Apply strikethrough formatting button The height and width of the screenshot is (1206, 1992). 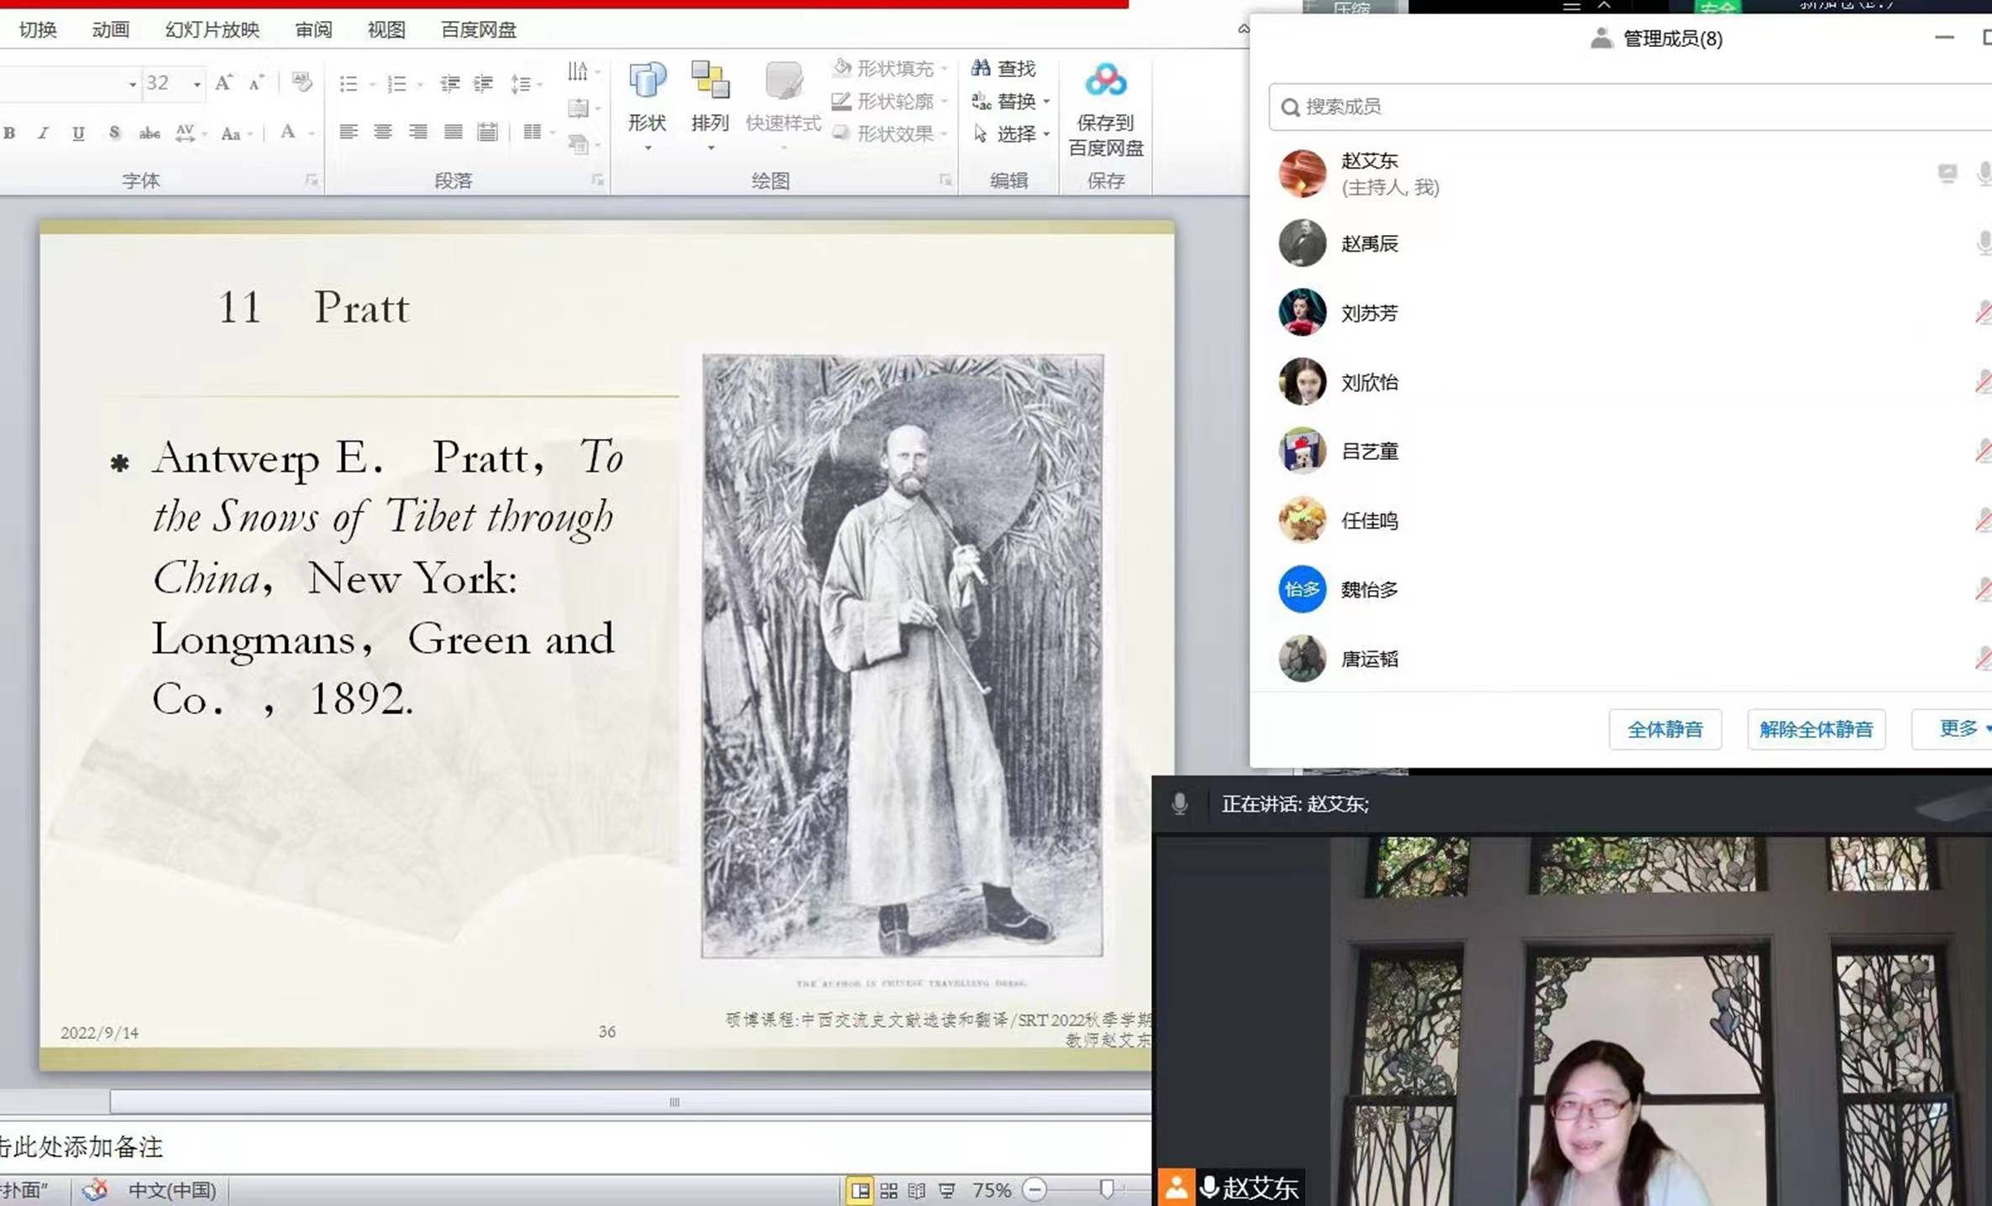click(149, 133)
